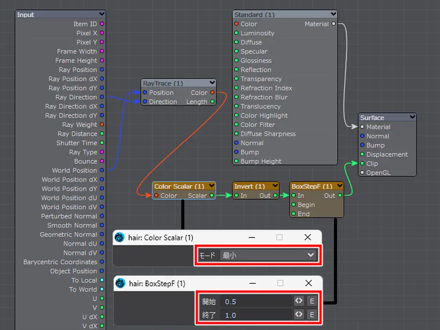Click the LightWave icon in Color Scalar window
The height and width of the screenshot is (330, 440).
tap(119, 238)
